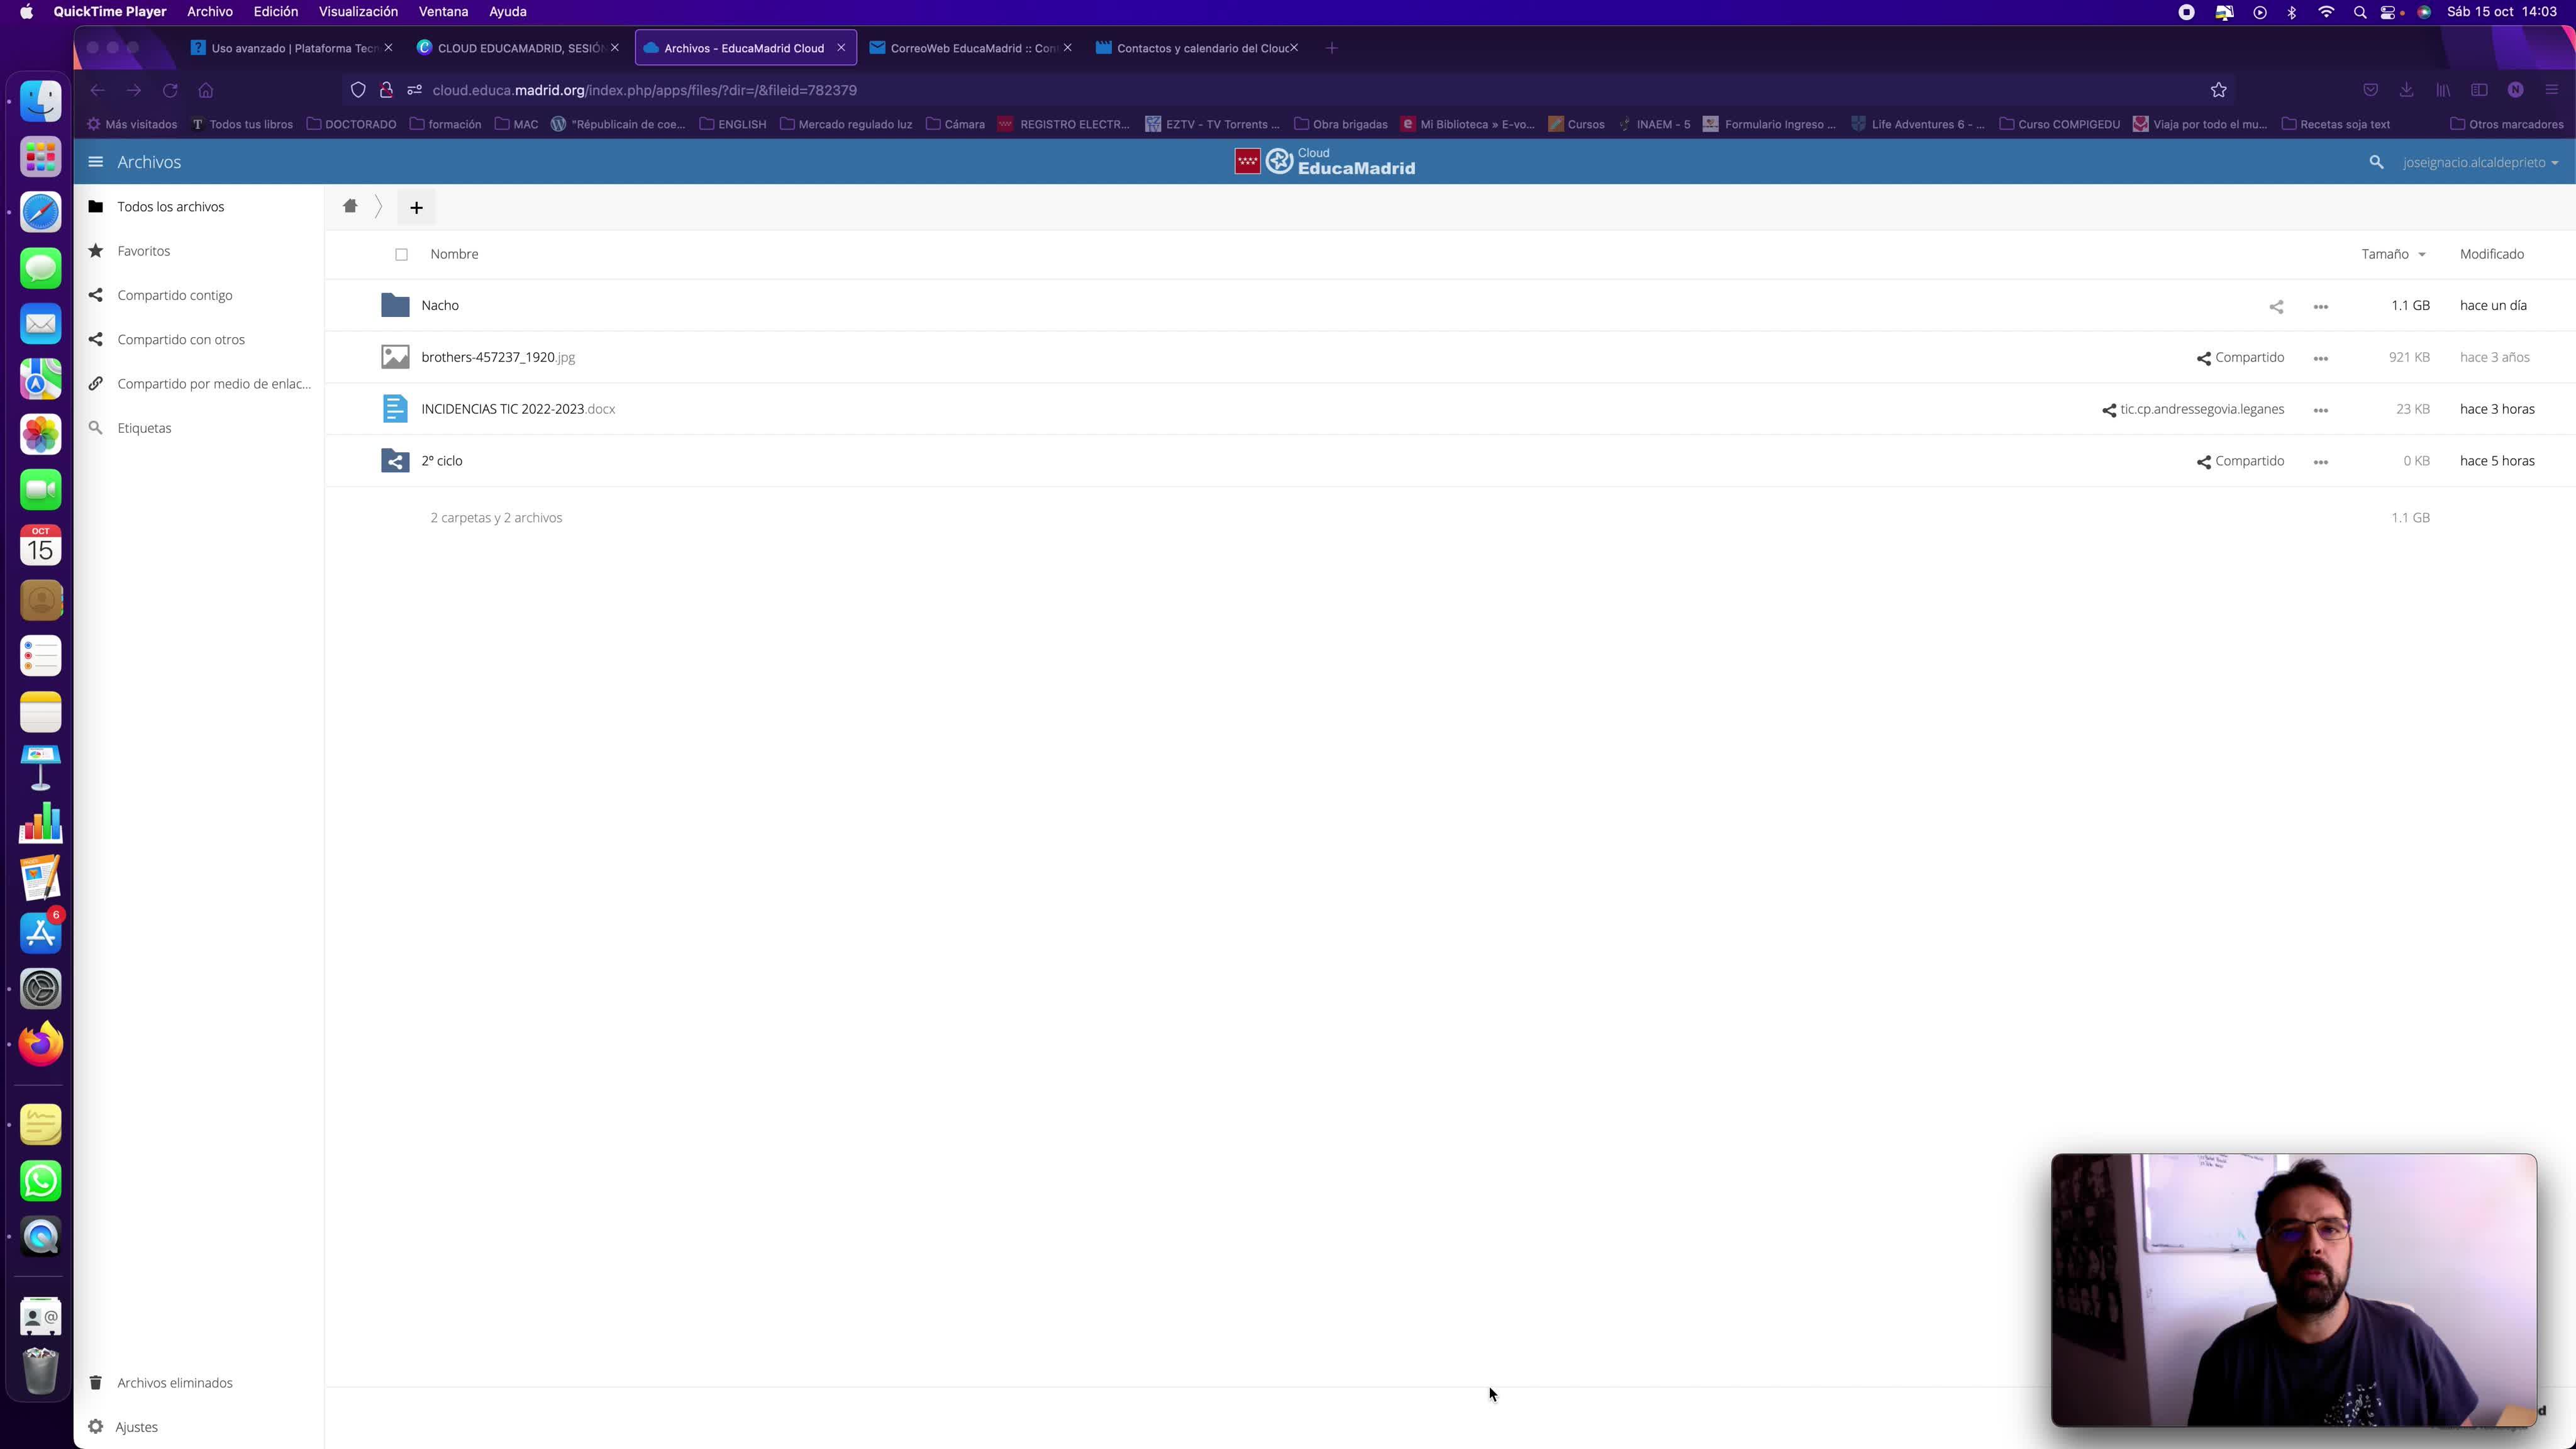Open the Nacho folder
The width and height of the screenshot is (2576, 1449).
point(440,305)
